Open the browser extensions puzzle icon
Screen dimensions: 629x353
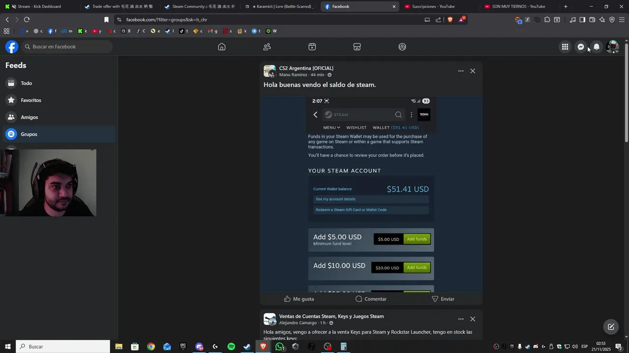tap(547, 20)
